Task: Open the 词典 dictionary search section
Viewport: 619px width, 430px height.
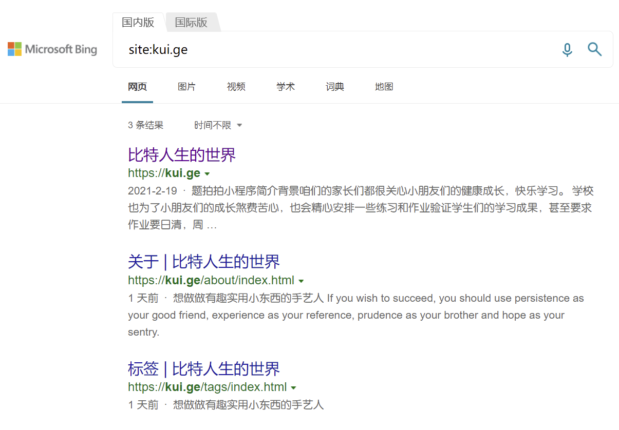Action: [334, 87]
